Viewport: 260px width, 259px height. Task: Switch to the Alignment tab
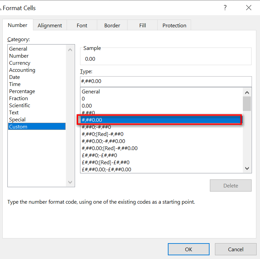[x=50, y=25]
